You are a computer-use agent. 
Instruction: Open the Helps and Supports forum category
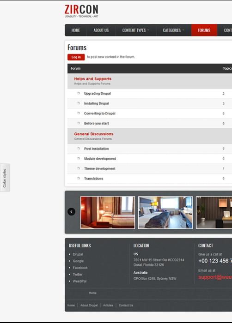point(93,79)
